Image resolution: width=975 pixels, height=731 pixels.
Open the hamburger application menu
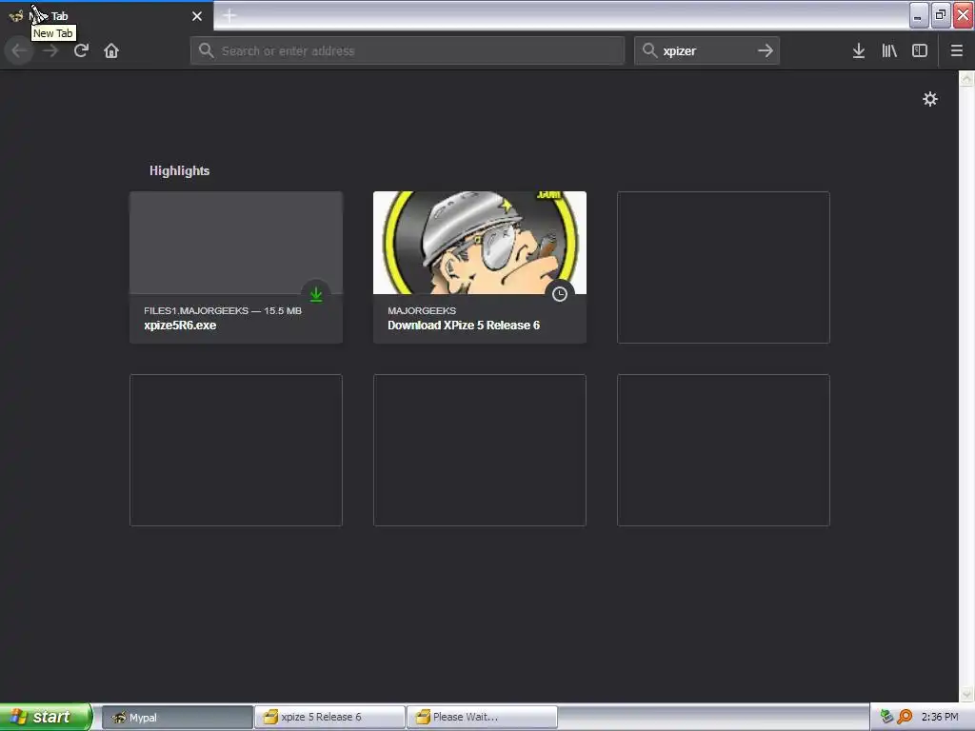pyautogui.click(x=957, y=51)
